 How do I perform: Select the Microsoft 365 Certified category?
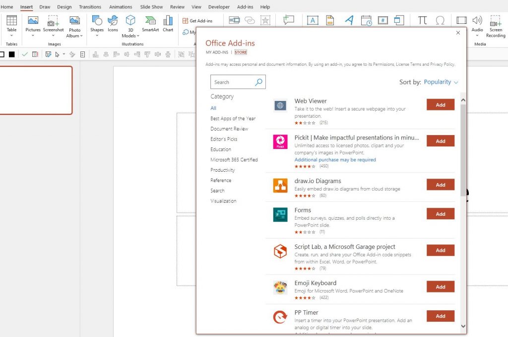click(234, 160)
